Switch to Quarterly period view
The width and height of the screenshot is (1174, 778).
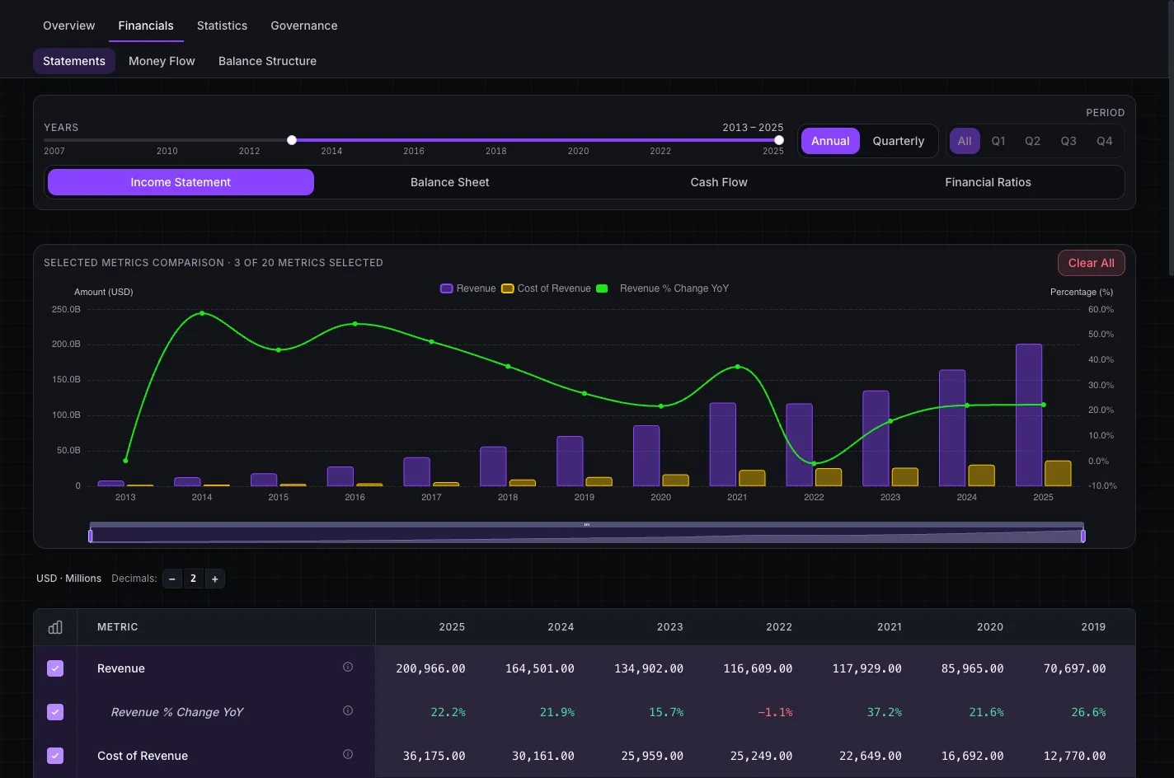[898, 141]
